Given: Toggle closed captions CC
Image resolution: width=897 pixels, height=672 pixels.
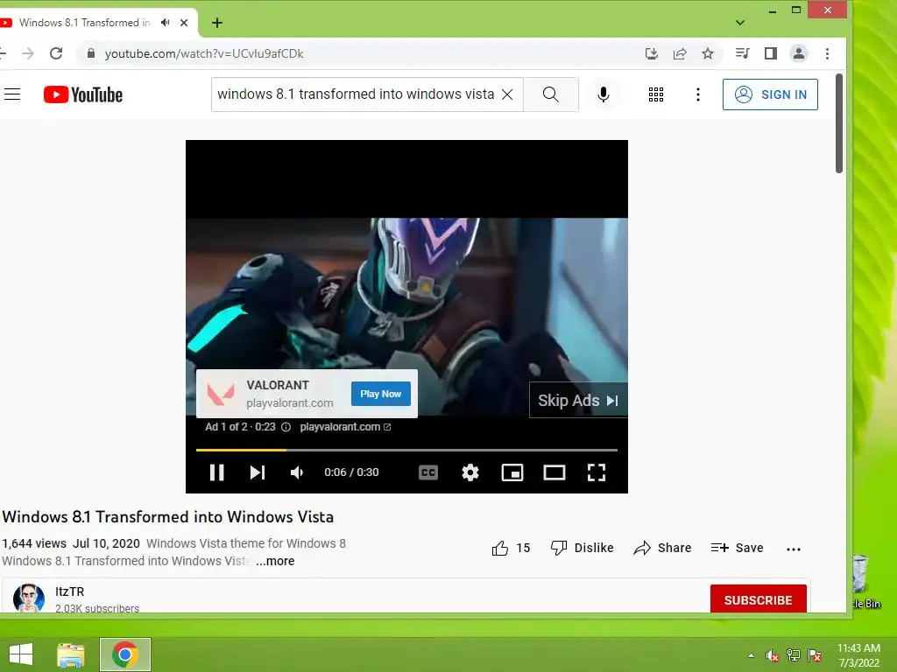Looking at the screenshot, I should click(427, 472).
